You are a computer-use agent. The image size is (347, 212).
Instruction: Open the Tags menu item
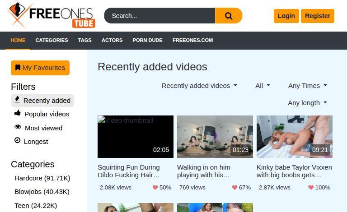point(84,40)
